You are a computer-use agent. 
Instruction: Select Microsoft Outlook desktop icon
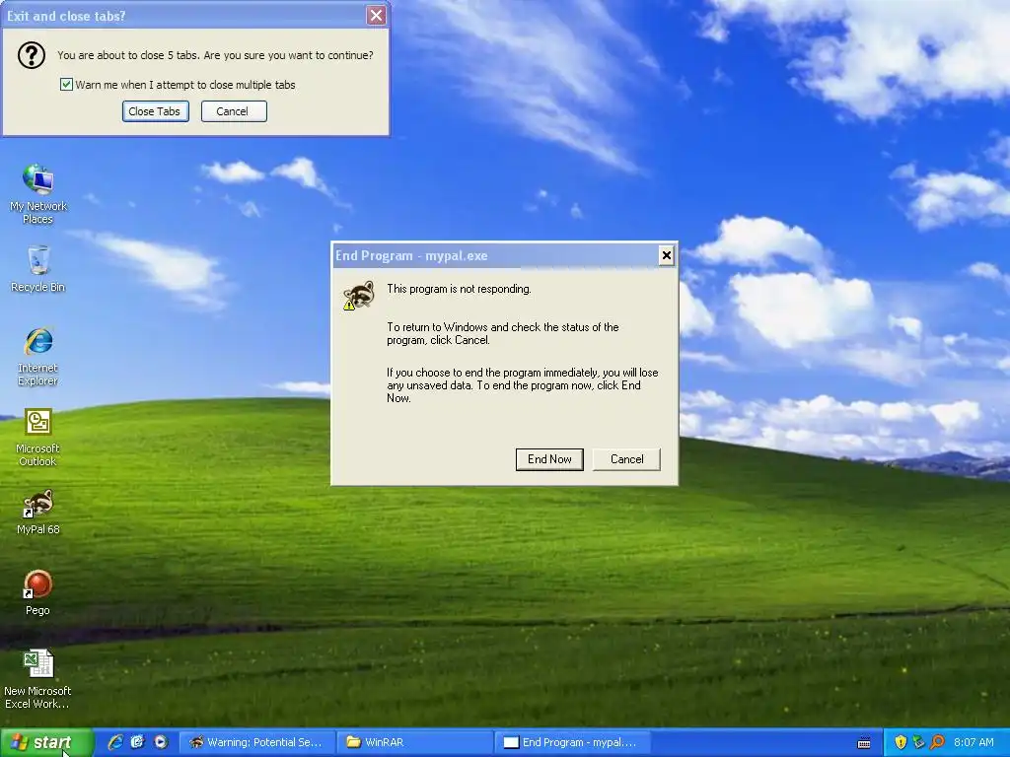point(38,437)
